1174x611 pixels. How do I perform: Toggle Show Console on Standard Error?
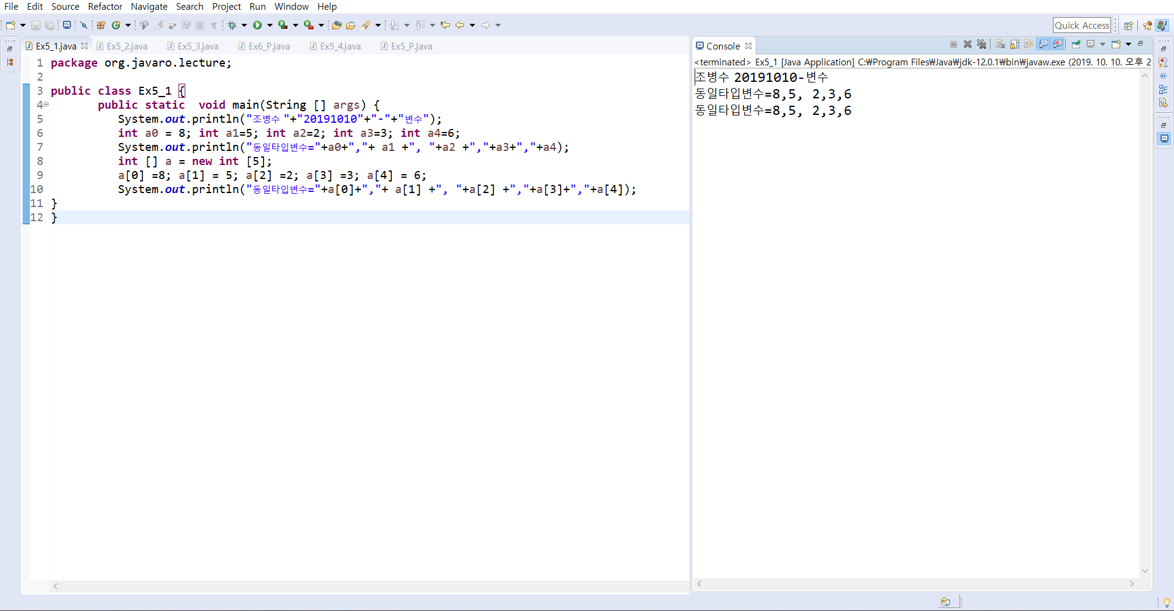(x=1057, y=44)
